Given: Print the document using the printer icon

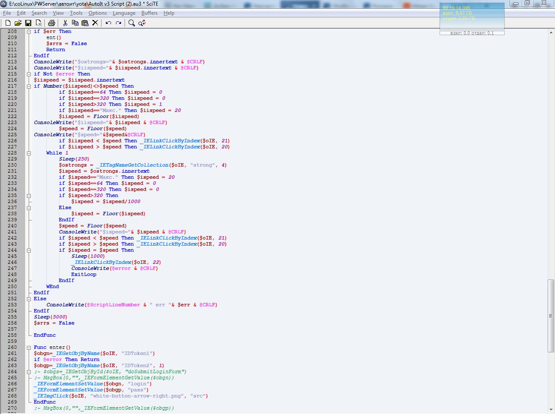Looking at the screenshot, I should (52, 23).
